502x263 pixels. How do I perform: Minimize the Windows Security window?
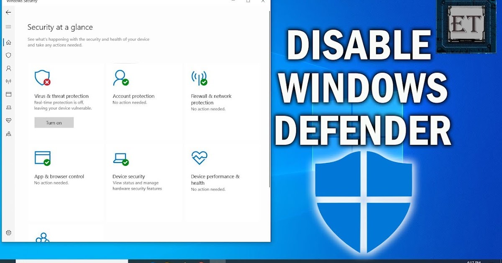click(233, 1)
